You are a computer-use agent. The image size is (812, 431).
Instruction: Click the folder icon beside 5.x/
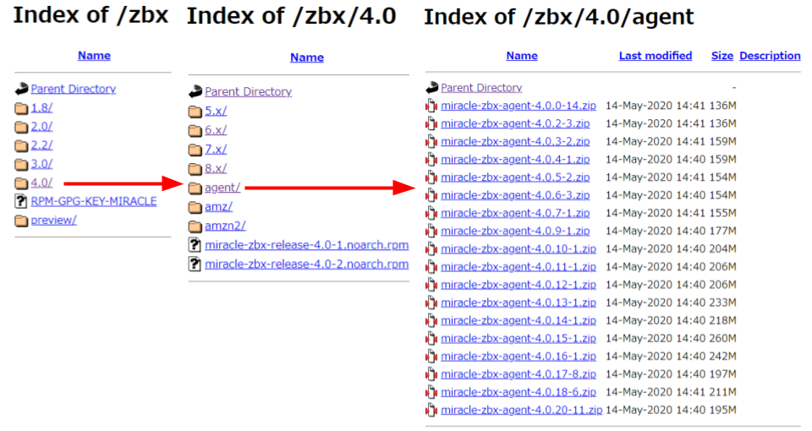195,112
